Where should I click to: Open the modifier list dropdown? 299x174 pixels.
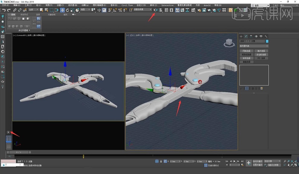pos(254,46)
